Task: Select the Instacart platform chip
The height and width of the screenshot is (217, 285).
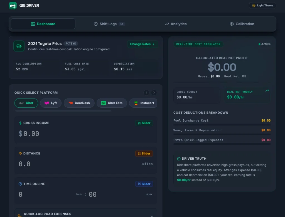Action: 143,103
